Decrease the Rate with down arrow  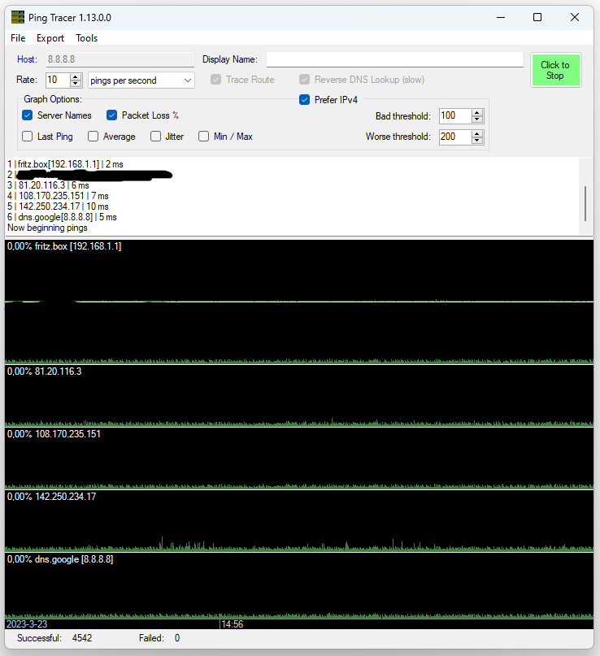[76, 83]
